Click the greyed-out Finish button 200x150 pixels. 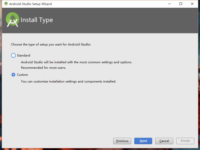pyautogui.click(x=185, y=141)
